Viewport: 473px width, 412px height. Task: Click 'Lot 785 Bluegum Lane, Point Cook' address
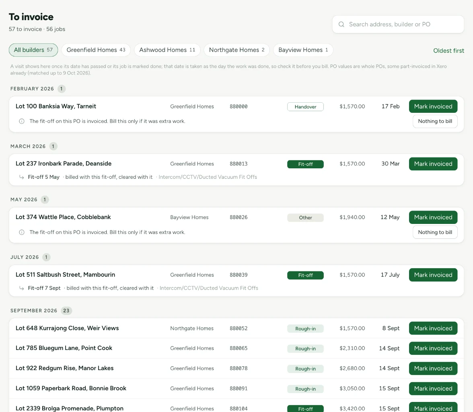(64, 348)
